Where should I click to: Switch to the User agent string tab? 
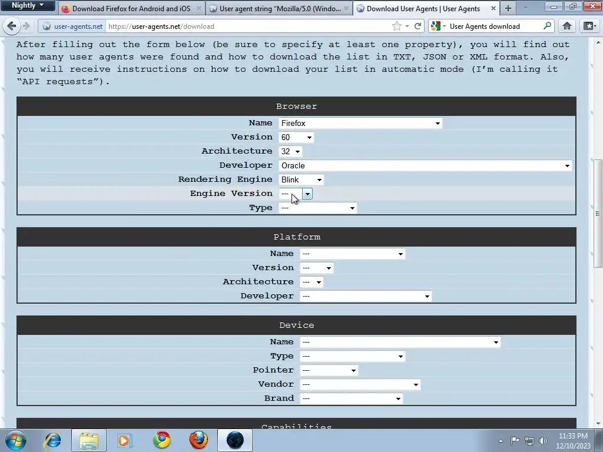click(x=280, y=8)
